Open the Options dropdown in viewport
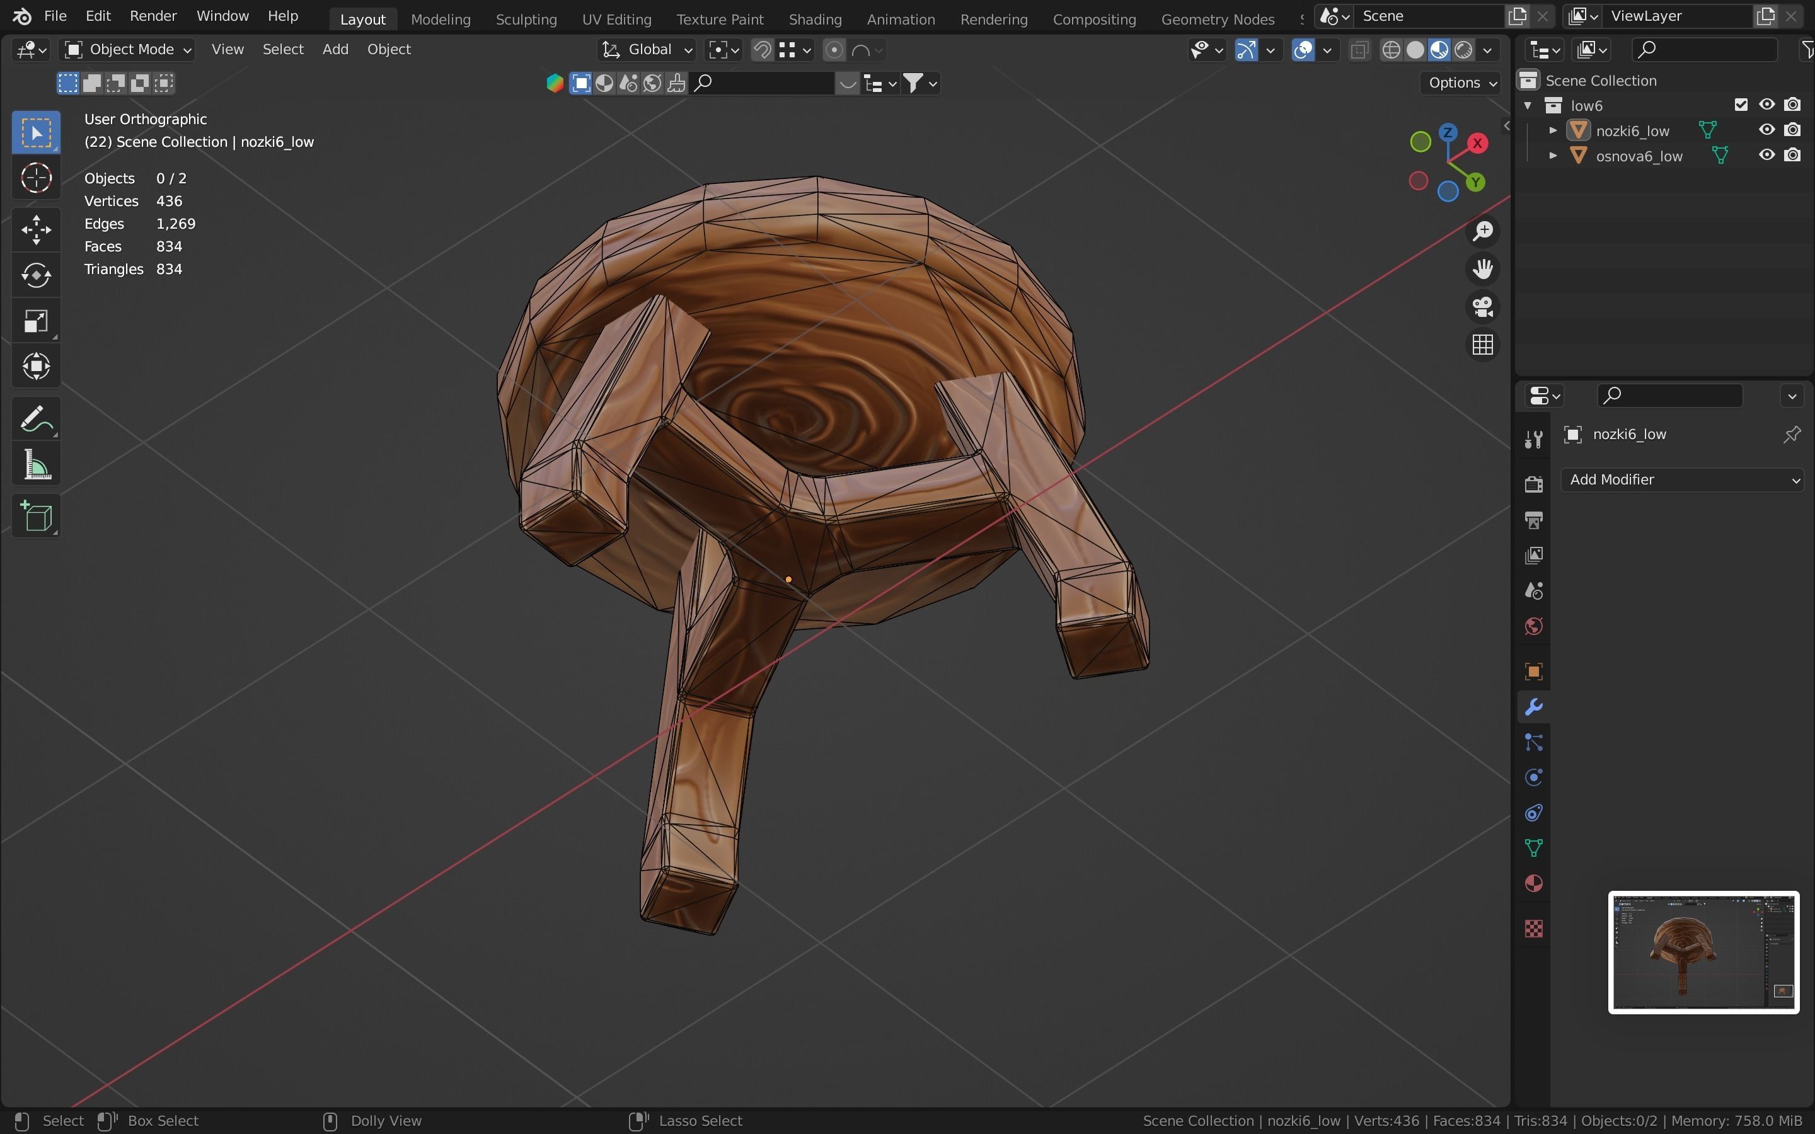 pyautogui.click(x=1461, y=83)
